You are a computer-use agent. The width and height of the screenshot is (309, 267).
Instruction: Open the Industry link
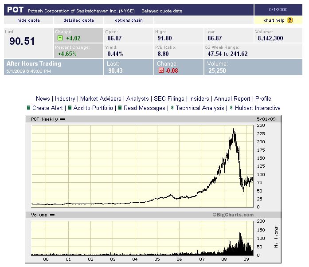point(65,98)
